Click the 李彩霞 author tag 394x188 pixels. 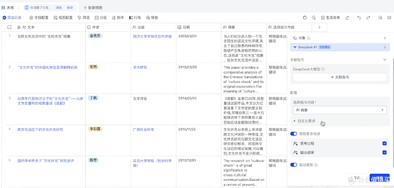click(x=95, y=129)
